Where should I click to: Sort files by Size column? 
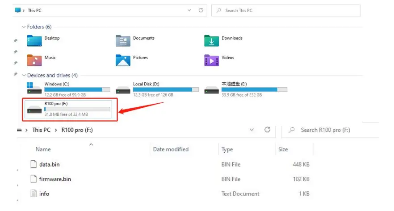(283, 150)
